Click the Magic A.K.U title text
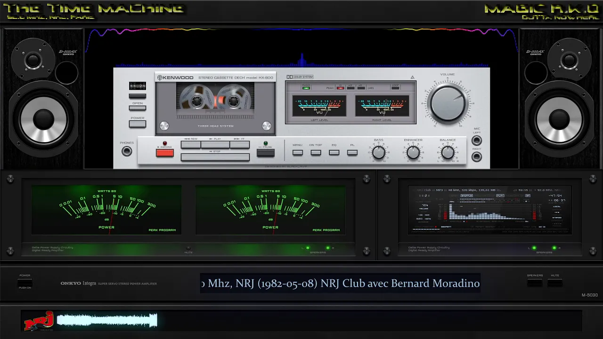603x339 pixels. tap(541, 8)
